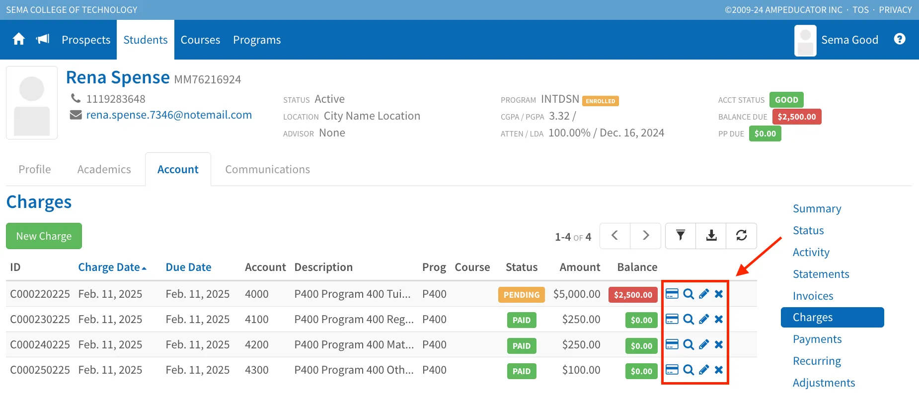Viewport: 919px width, 396px height.
Task: Go to previous page of charges
Action: (615, 236)
